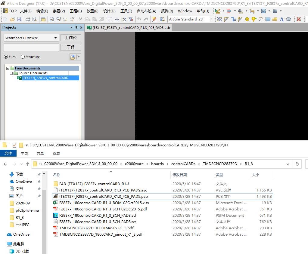Open pfc3phvienna folder in Explorer sidebar

(x=24, y=210)
